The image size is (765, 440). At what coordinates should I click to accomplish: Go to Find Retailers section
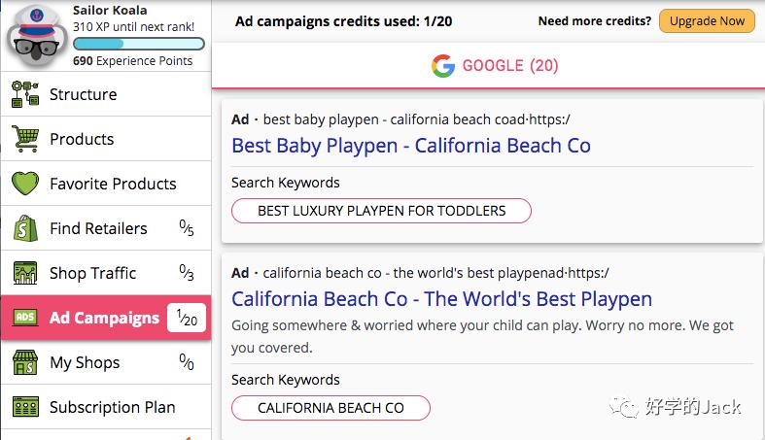98,229
